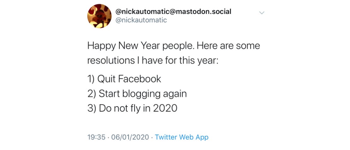
Task: Open nickautomatic's profile avatar picture
Action: click(99, 16)
